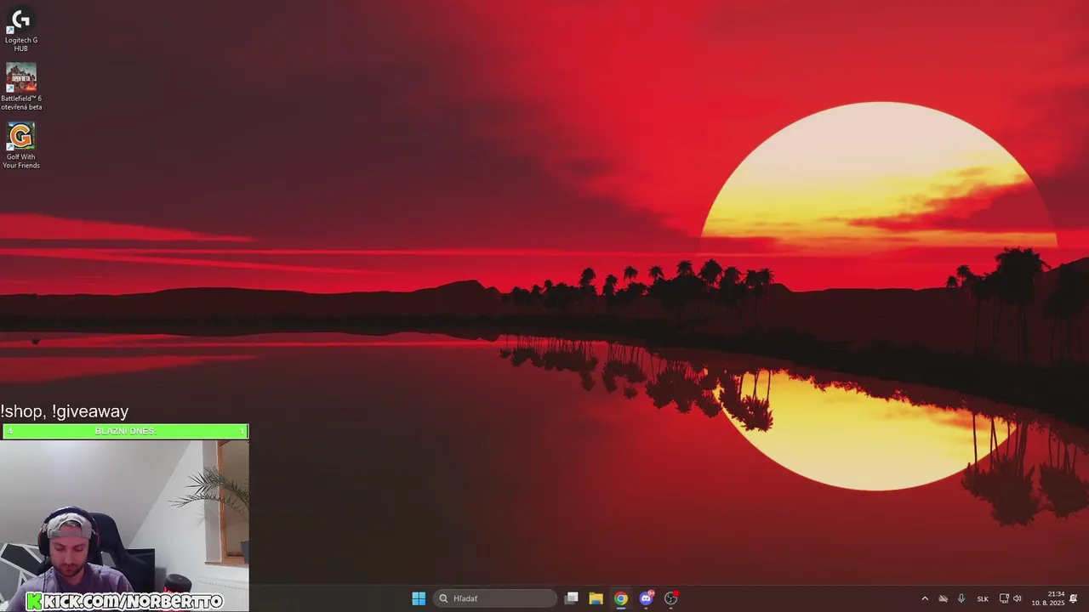Click the Hľadať taskbar search box
Viewport: 1089px width, 612px height.
(495, 598)
